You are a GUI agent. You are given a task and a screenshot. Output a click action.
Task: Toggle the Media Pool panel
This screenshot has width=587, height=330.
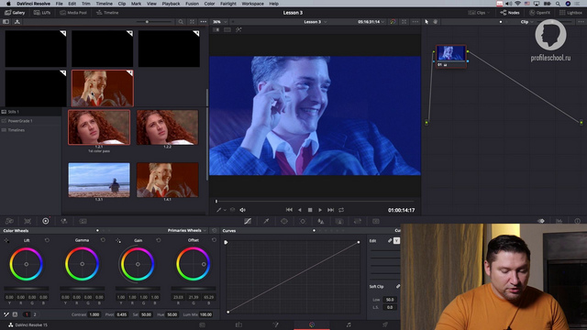coord(73,12)
